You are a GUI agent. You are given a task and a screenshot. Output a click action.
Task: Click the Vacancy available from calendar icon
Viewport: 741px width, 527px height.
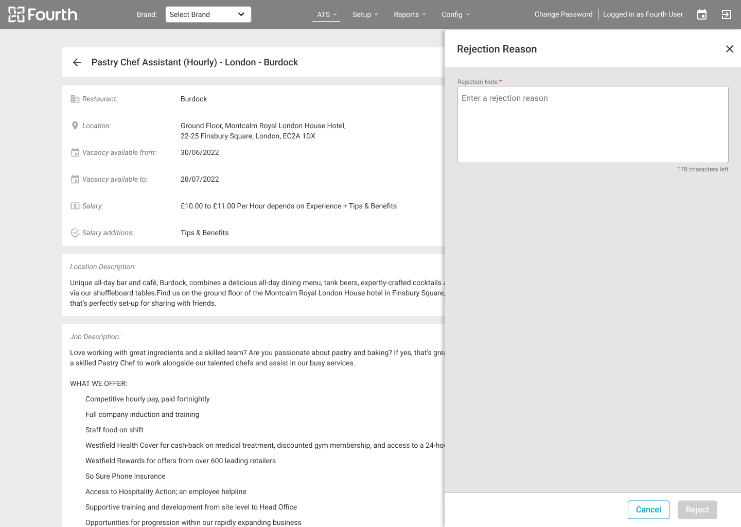click(x=75, y=152)
